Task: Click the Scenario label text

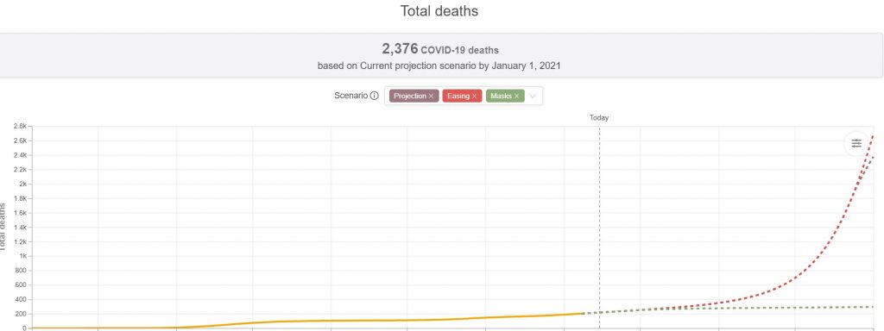Action: click(x=350, y=96)
